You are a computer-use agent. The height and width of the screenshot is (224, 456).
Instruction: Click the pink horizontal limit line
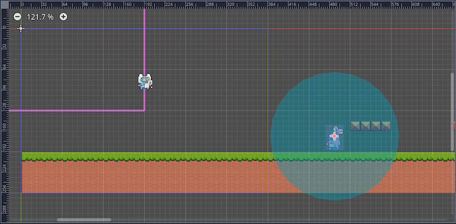77,110
